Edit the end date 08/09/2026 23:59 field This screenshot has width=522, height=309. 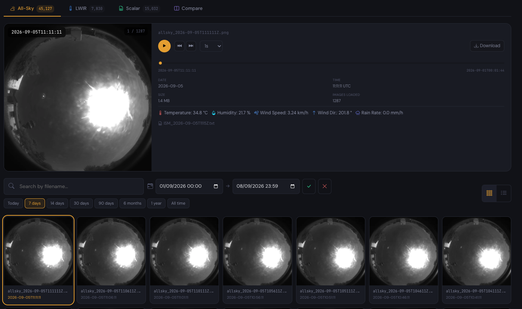266,186
